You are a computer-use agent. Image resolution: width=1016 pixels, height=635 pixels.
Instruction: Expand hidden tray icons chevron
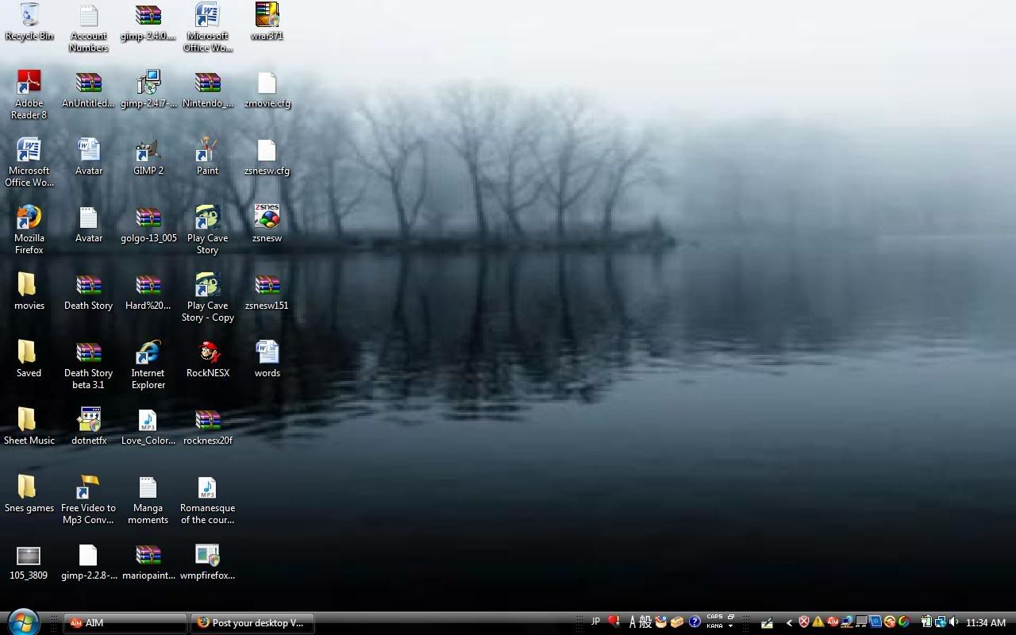[x=789, y=622]
